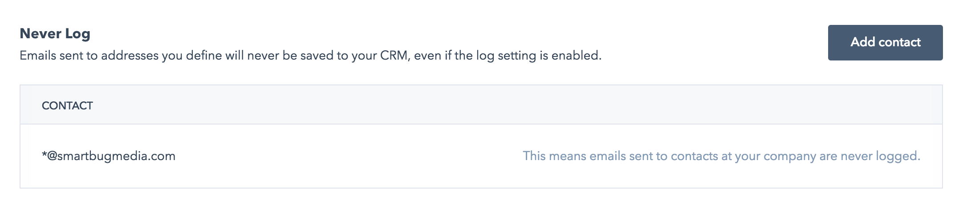
Task: Click the contact table header bar
Action: coord(481,105)
